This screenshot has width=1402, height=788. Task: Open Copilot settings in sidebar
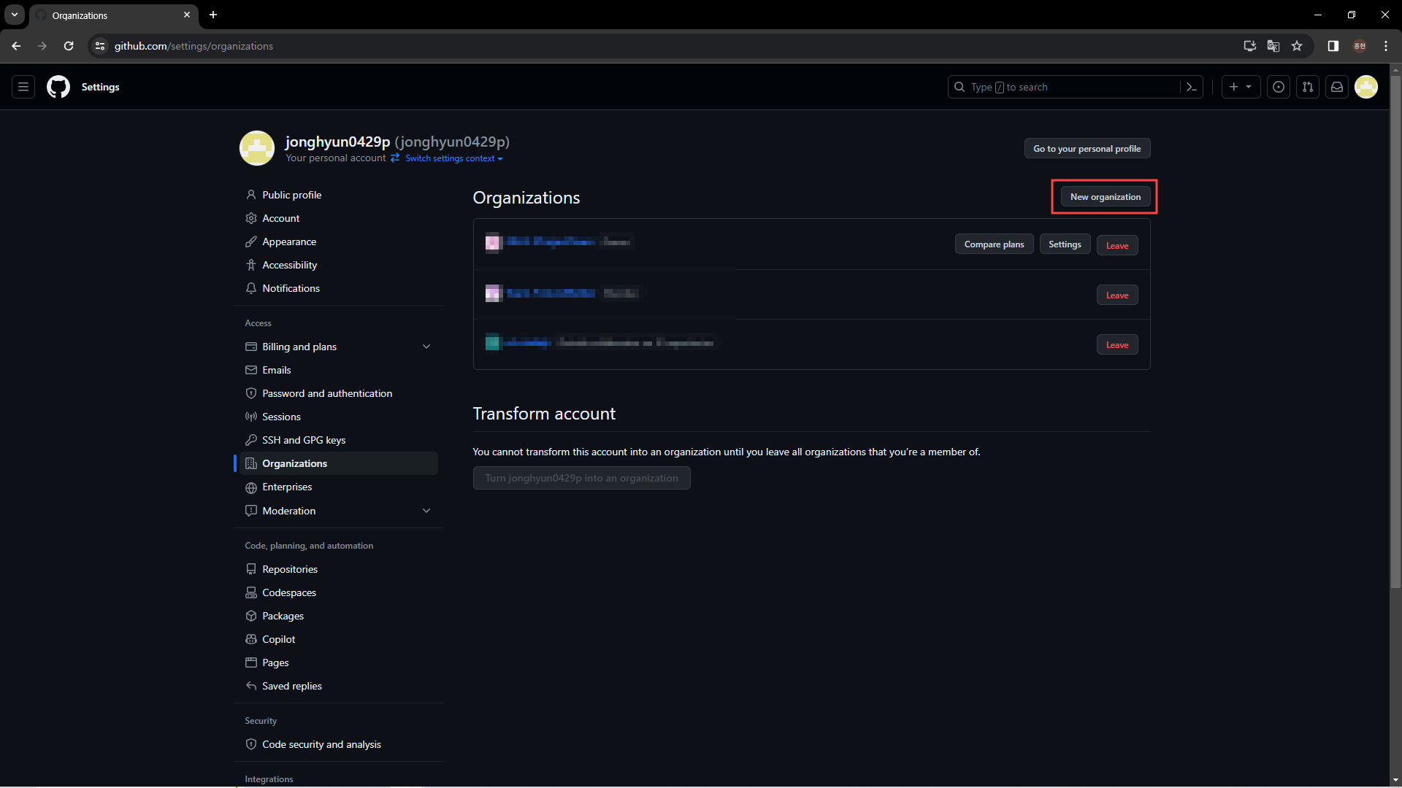279,639
